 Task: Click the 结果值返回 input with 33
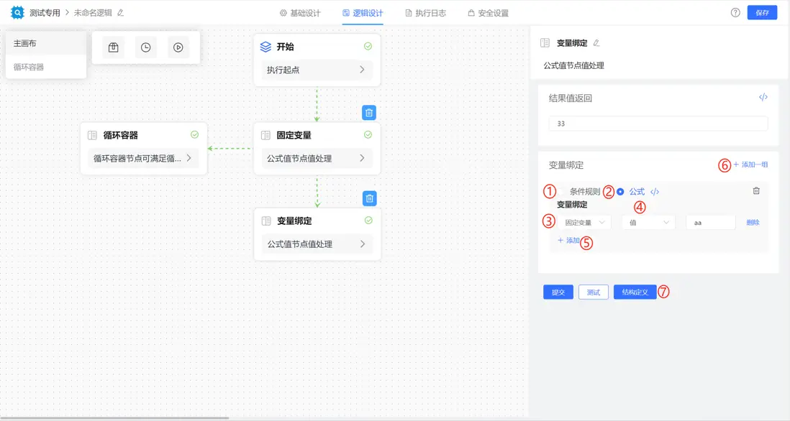[658, 124]
